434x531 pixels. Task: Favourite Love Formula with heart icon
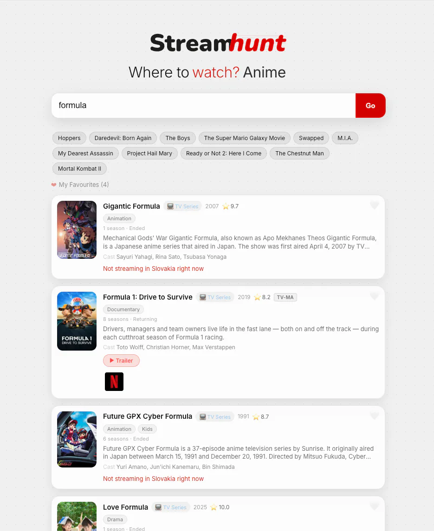pos(374,506)
